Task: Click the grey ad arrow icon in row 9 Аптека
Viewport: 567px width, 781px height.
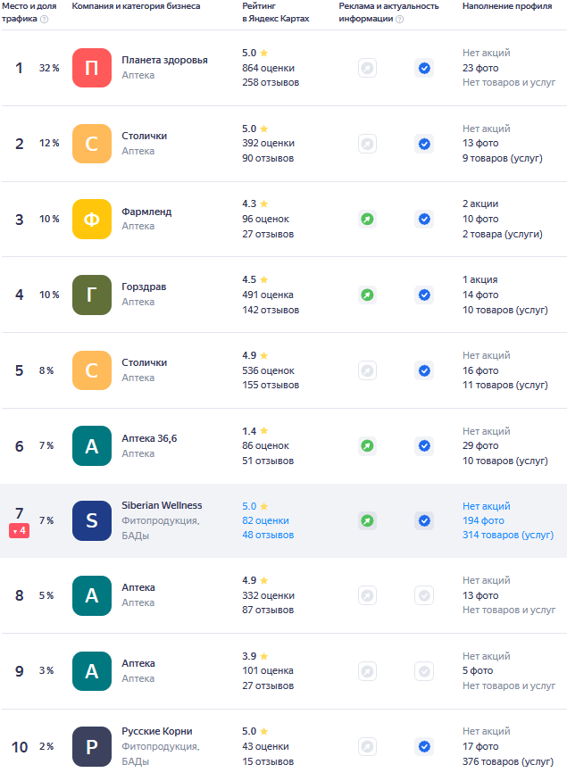Action: tap(367, 671)
